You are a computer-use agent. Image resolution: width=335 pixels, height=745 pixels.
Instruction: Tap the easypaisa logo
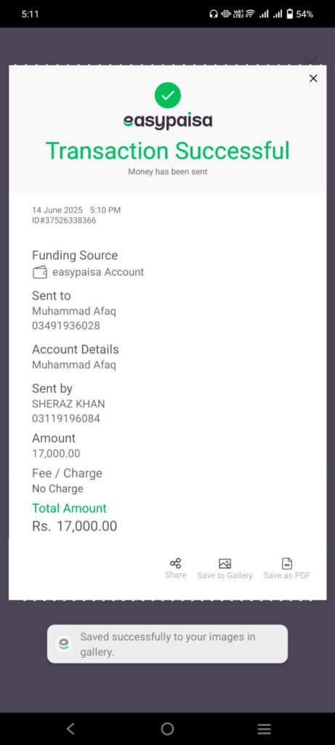167,121
